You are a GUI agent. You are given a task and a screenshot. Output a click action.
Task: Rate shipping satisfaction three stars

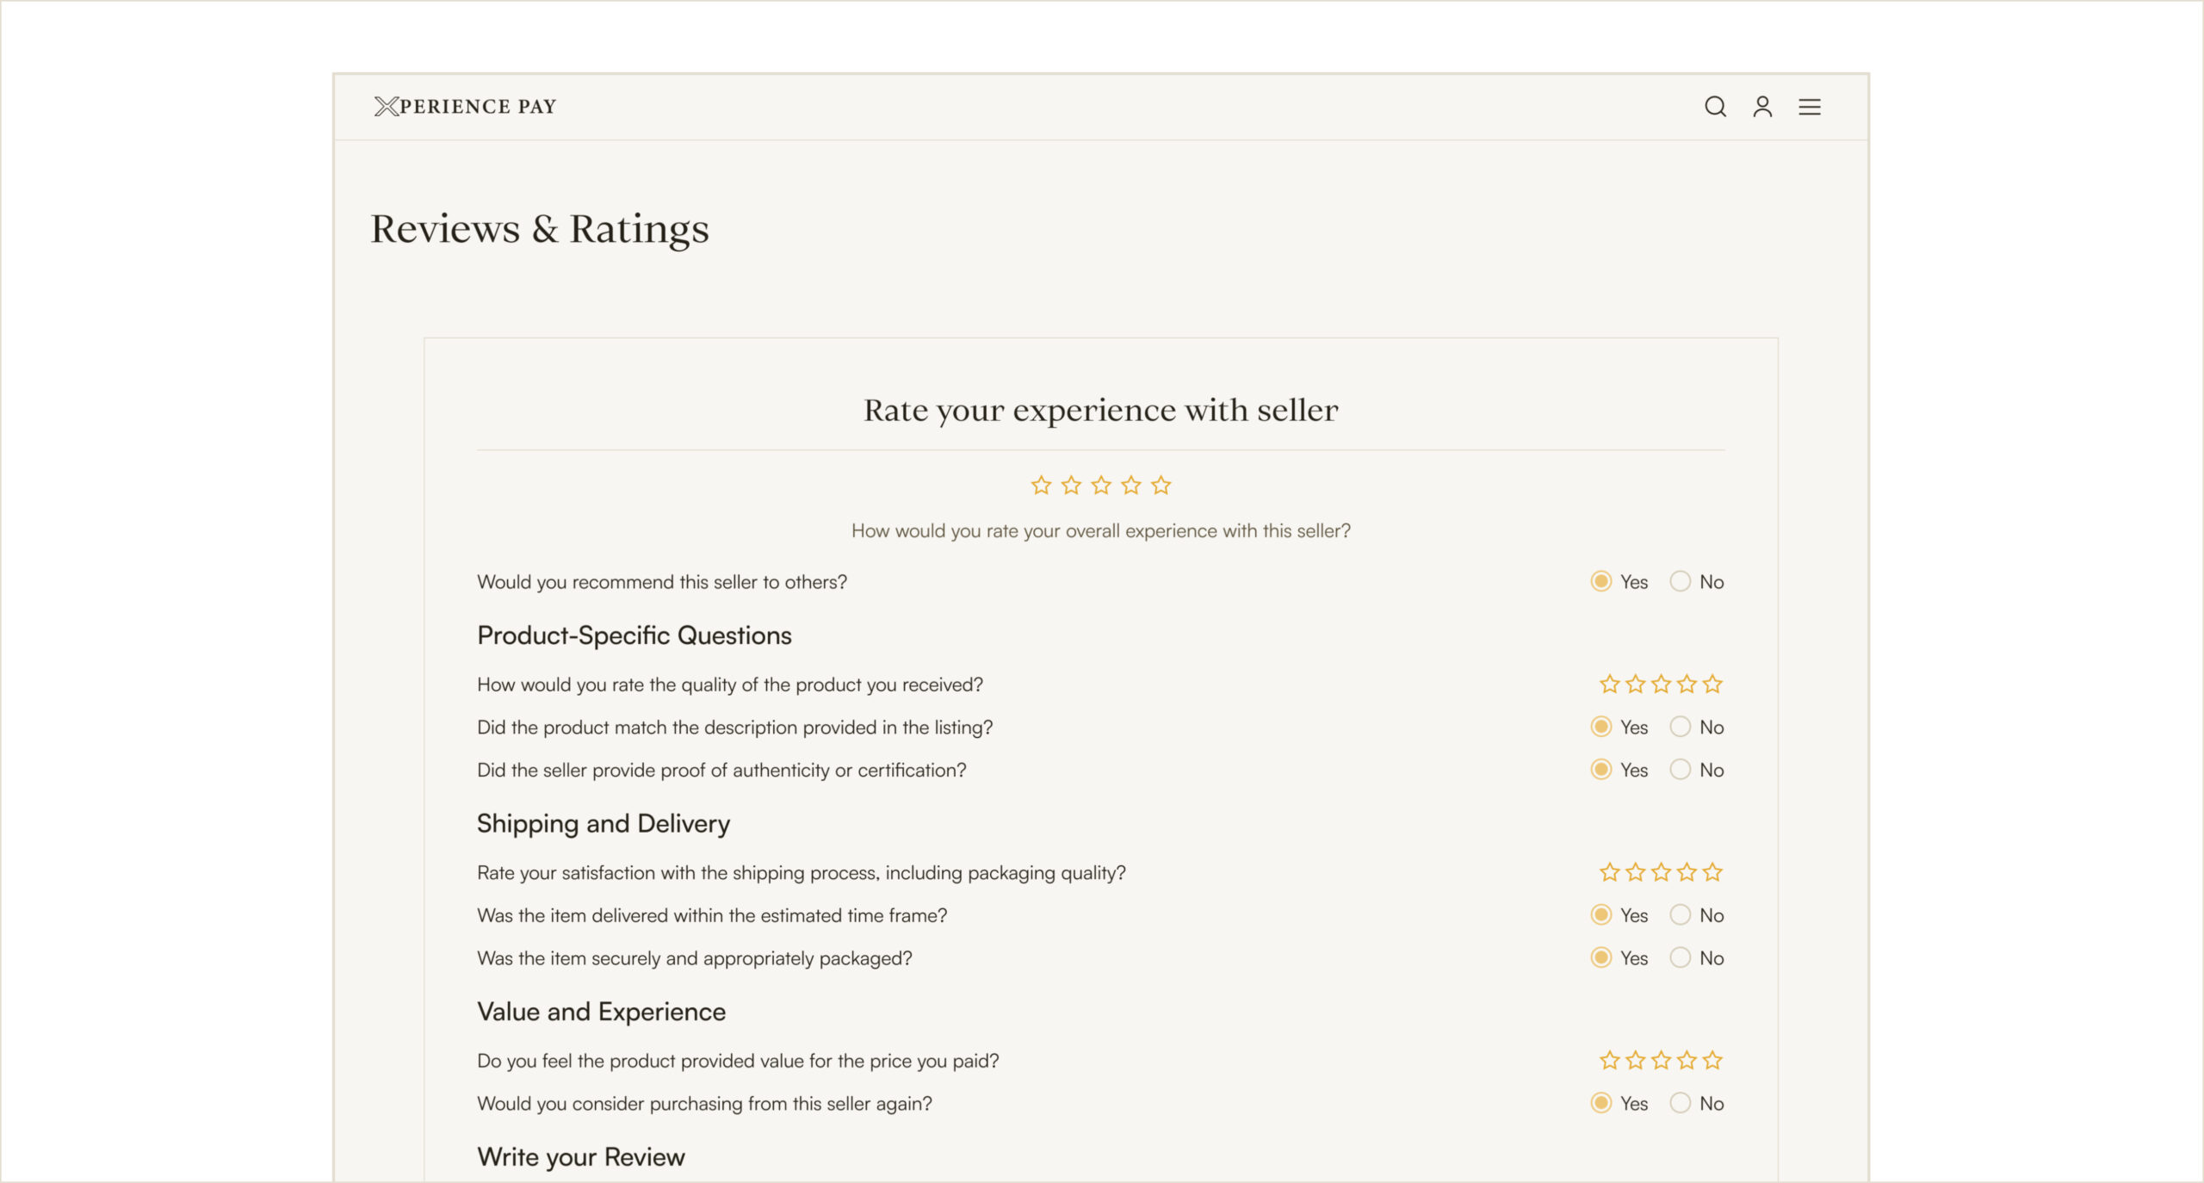1661,873
